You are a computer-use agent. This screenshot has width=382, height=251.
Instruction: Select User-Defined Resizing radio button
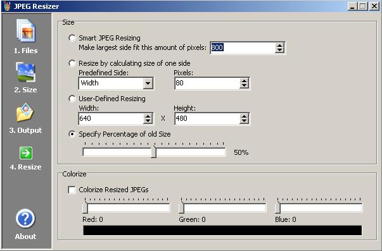point(72,99)
